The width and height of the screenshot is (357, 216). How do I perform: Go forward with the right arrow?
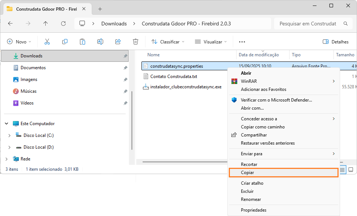coord(28,24)
